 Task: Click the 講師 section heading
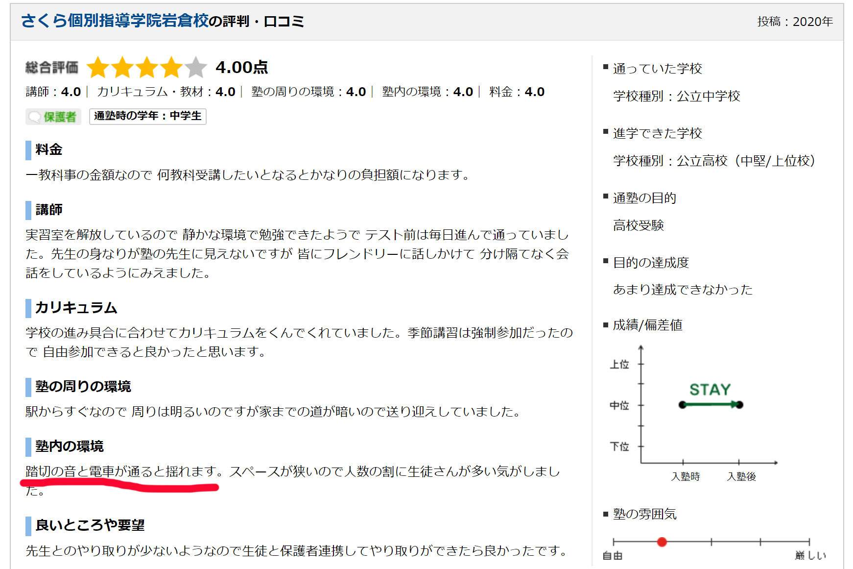click(49, 210)
